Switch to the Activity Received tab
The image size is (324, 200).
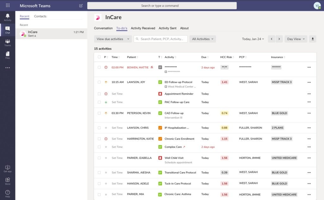[143, 28]
